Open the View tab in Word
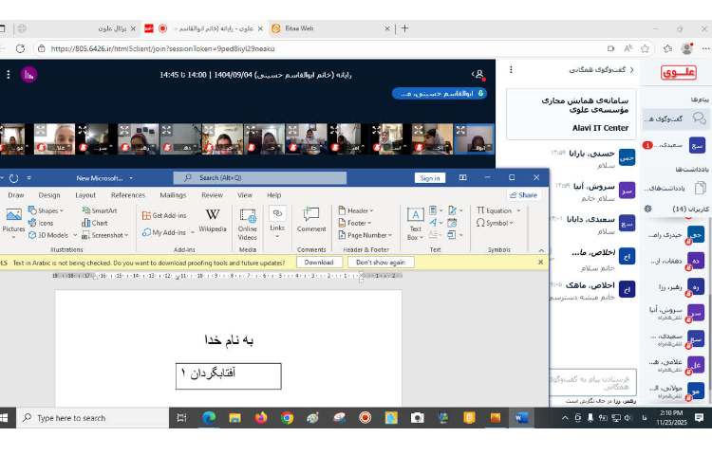Screen dimensions: 712x455 click(x=244, y=195)
